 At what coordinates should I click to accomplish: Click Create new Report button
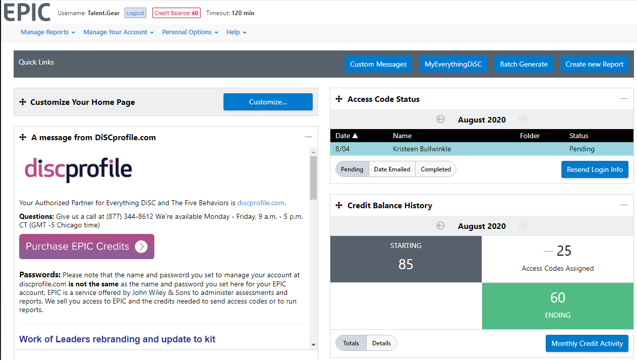tap(595, 64)
